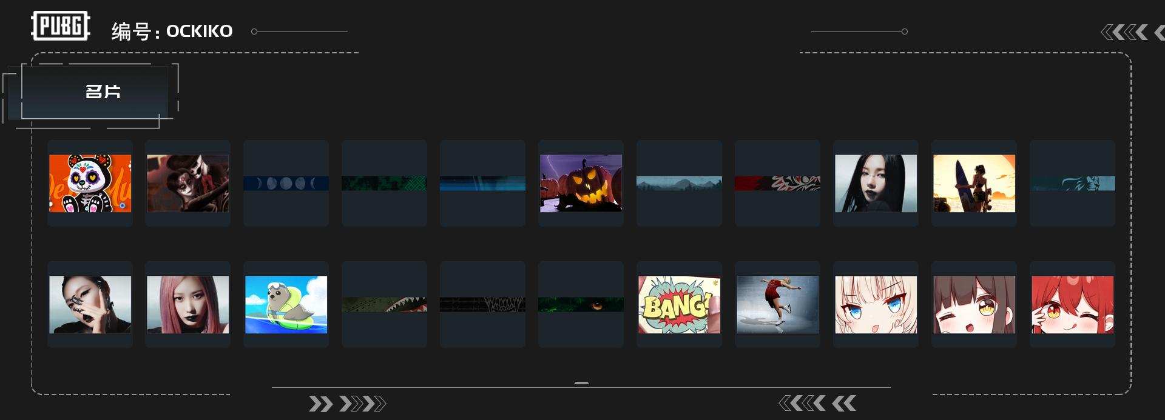The height and width of the screenshot is (420, 1165).
Task: Click the PUBG logo icon
Action: pyautogui.click(x=61, y=26)
